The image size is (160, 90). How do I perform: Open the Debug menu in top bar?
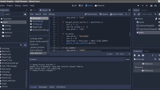coord(18,5)
